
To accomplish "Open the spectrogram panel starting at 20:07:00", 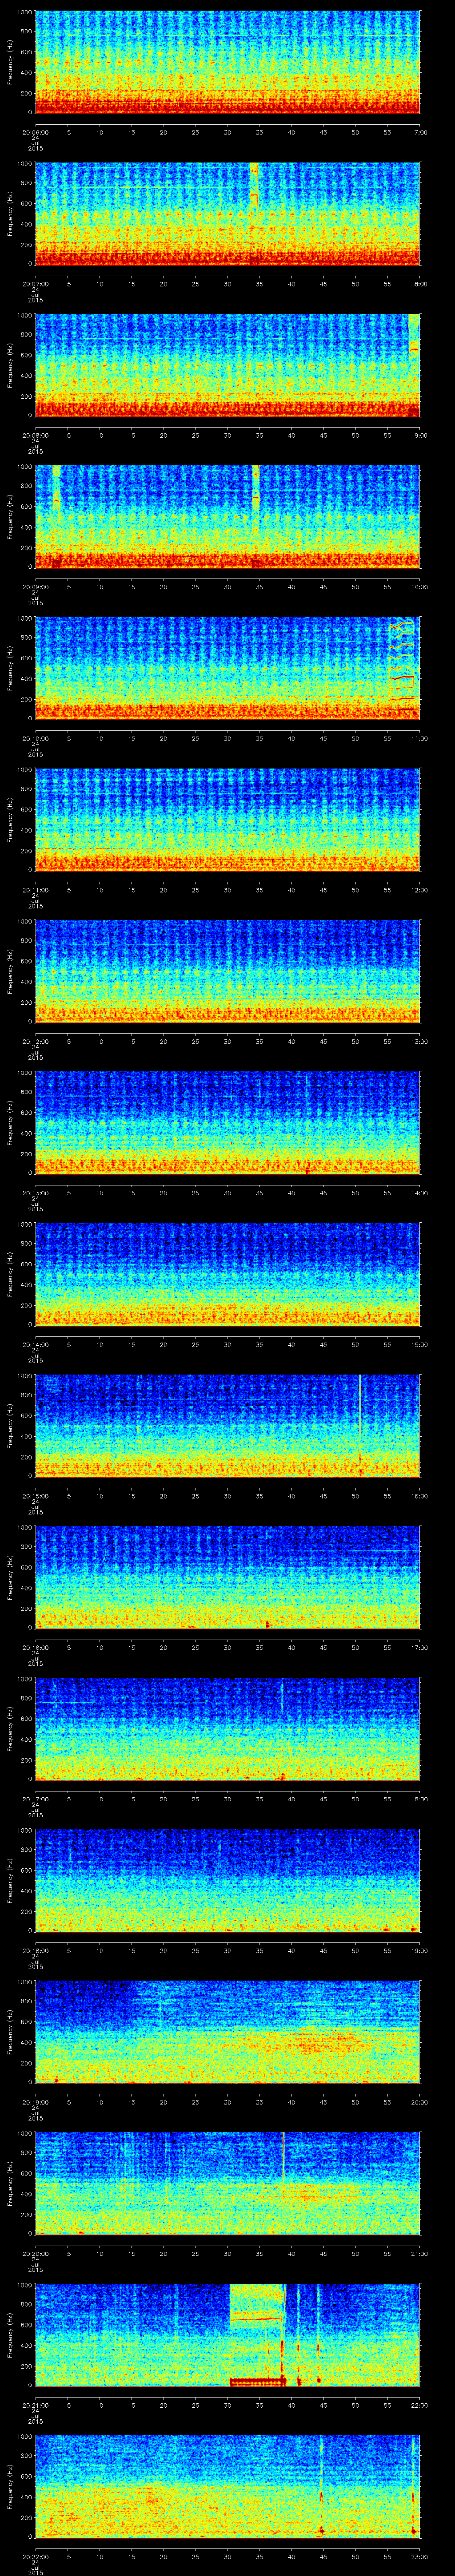I will (228, 214).
